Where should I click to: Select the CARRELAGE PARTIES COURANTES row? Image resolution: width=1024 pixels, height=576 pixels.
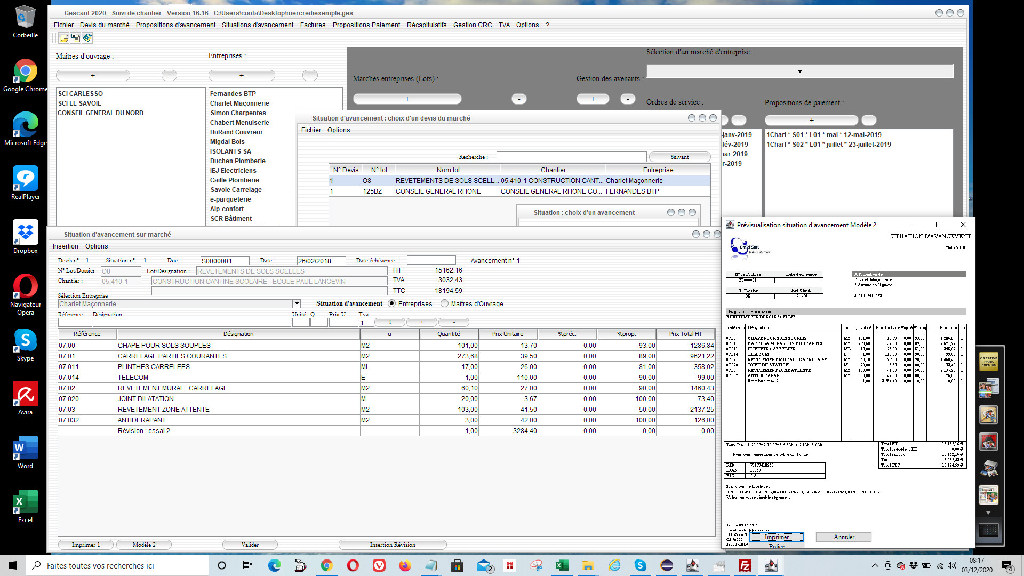pos(386,356)
